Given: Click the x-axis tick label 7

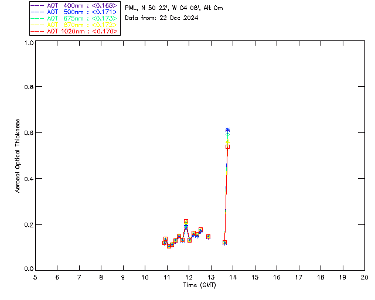Looking at the screenshot, I should click(79, 278).
